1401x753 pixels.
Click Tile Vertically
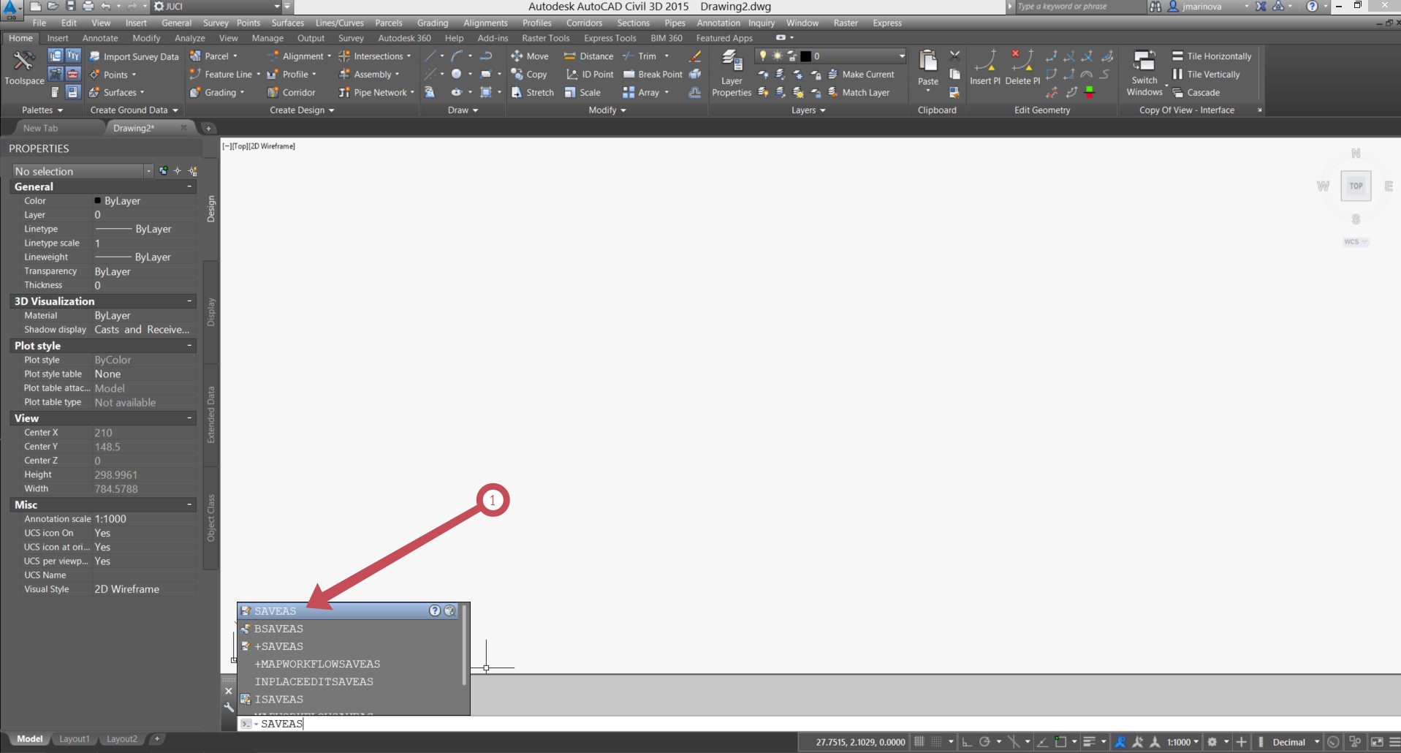tap(1206, 75)
